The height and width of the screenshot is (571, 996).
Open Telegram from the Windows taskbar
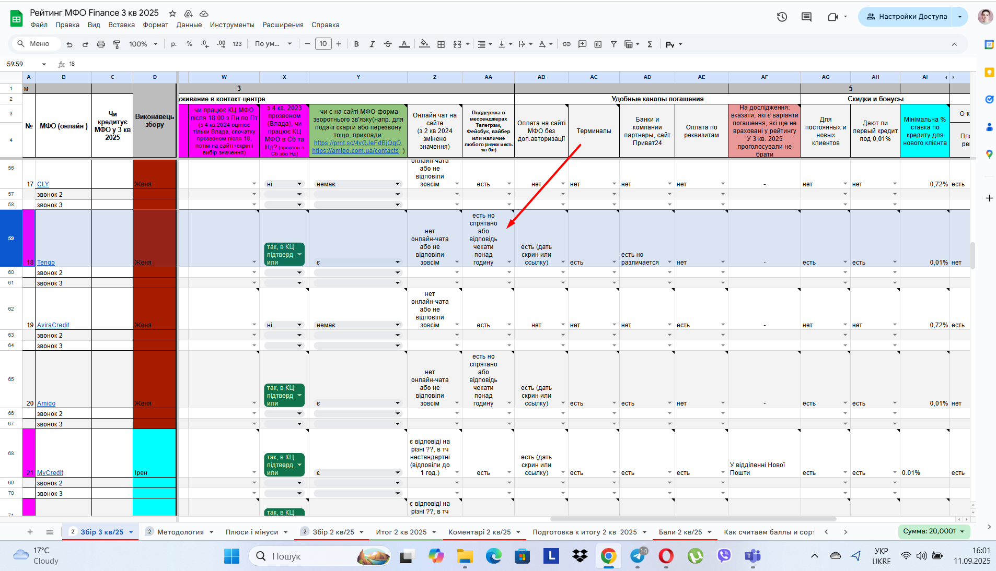coord(638,556)
